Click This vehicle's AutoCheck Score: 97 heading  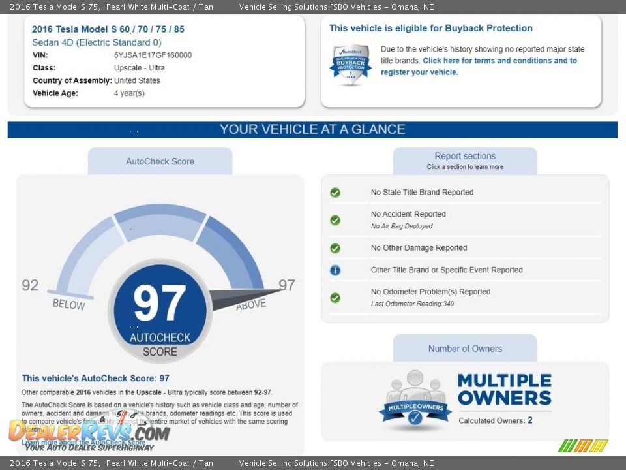click(95, 378)
